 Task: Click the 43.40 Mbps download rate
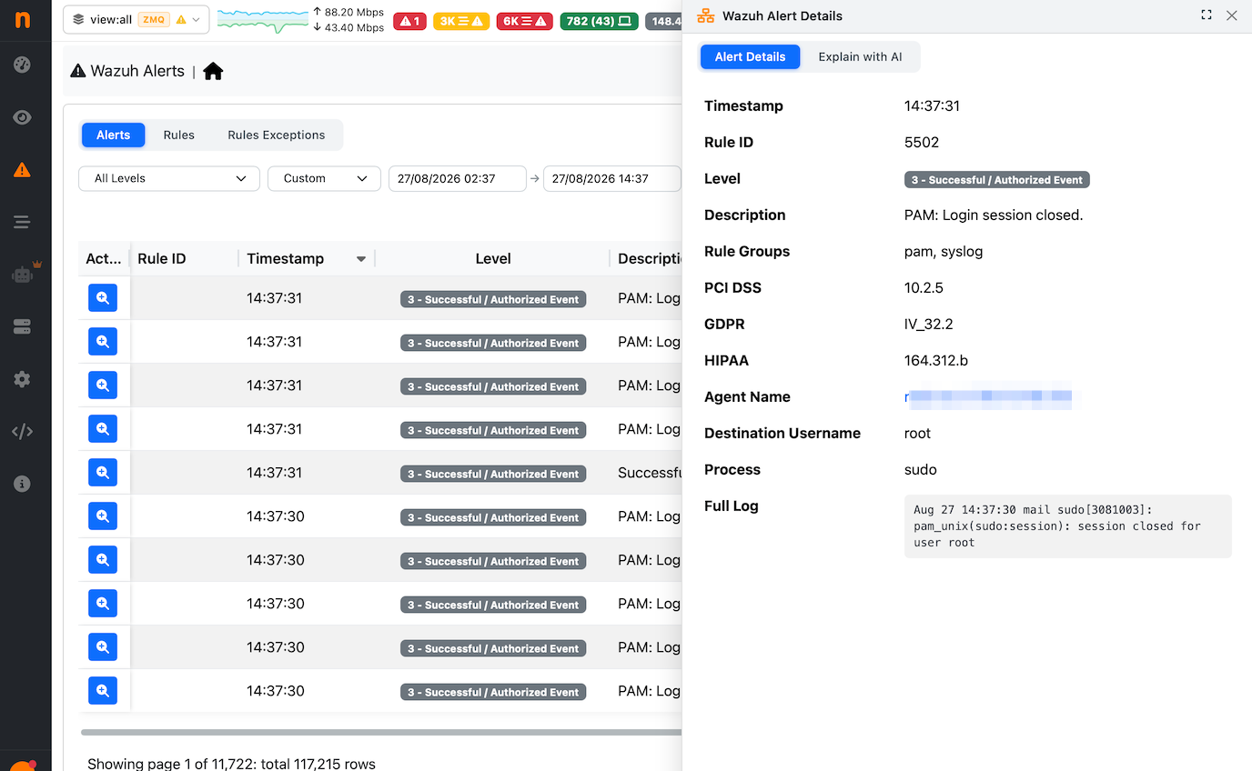348,28
